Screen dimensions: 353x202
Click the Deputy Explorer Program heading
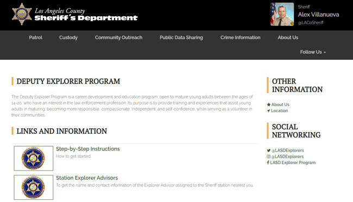68,81
